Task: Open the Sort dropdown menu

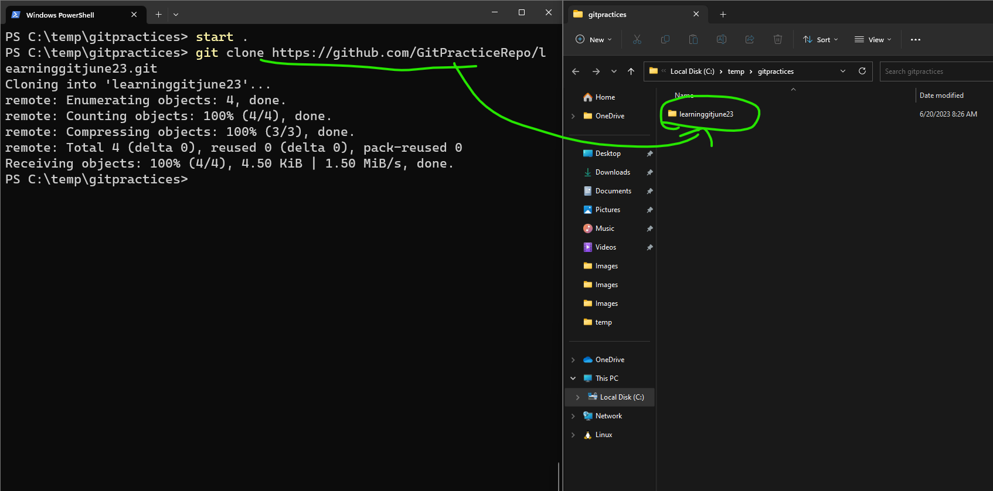Action: pyautogui.click(x=821, y=39)
